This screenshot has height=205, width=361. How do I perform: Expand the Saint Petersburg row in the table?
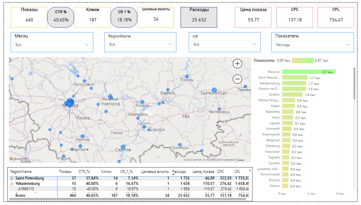pyautogui.click(x=12, y=178)
